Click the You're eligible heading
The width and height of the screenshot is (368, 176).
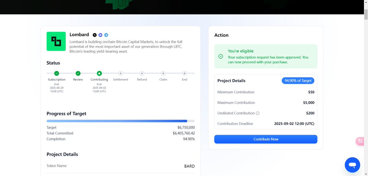[x=241, y=51]
